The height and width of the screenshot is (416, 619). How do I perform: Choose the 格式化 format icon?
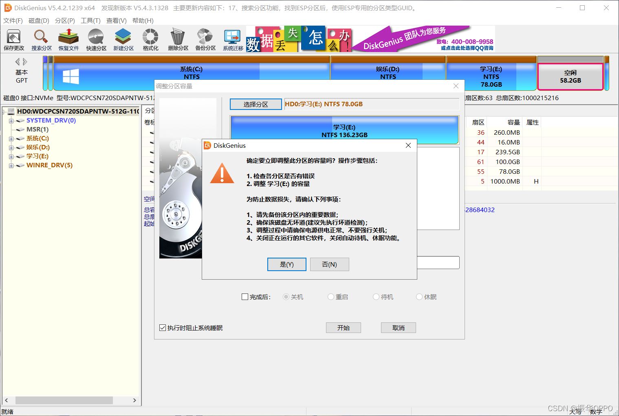150,40
